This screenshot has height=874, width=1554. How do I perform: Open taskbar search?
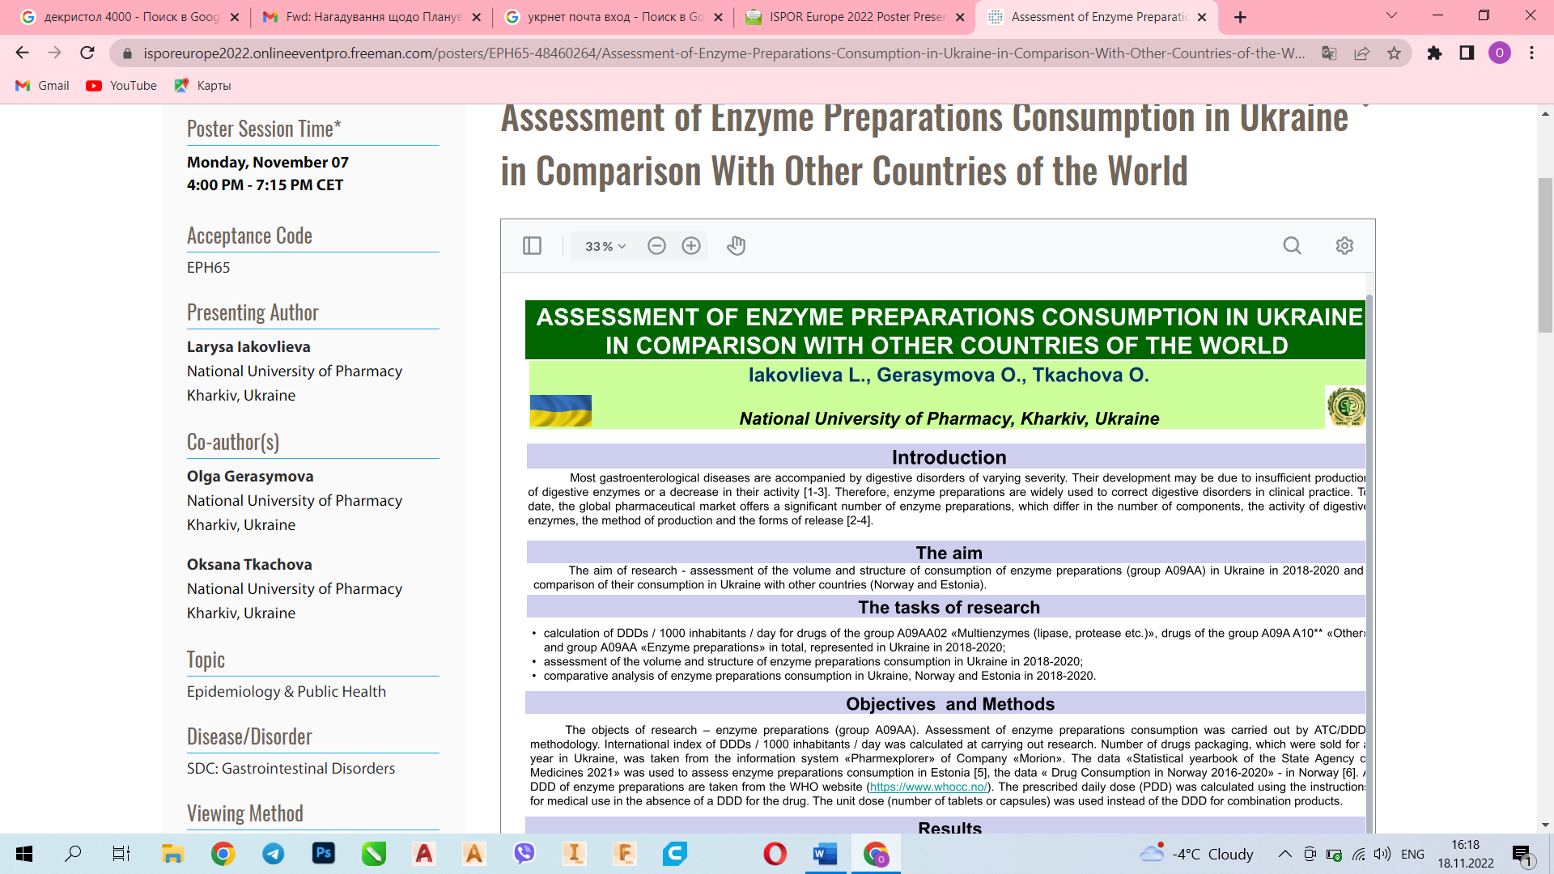tap(73, 854)
